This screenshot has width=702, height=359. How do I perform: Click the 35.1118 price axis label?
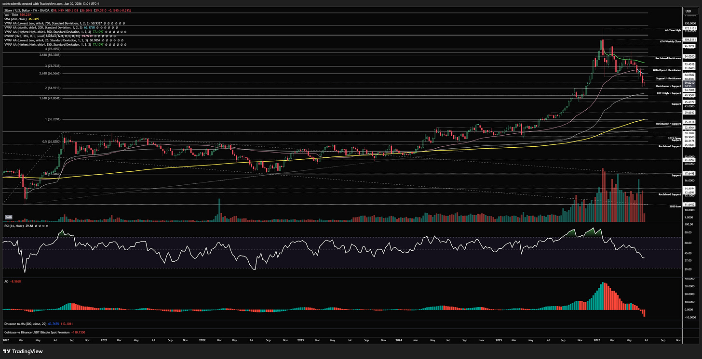[689, 122]
